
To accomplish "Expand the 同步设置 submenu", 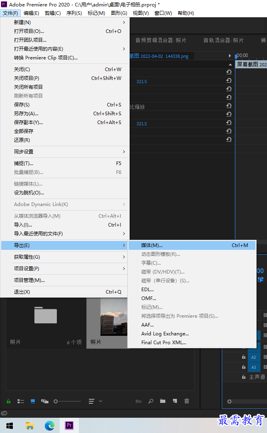I will 65,151.
